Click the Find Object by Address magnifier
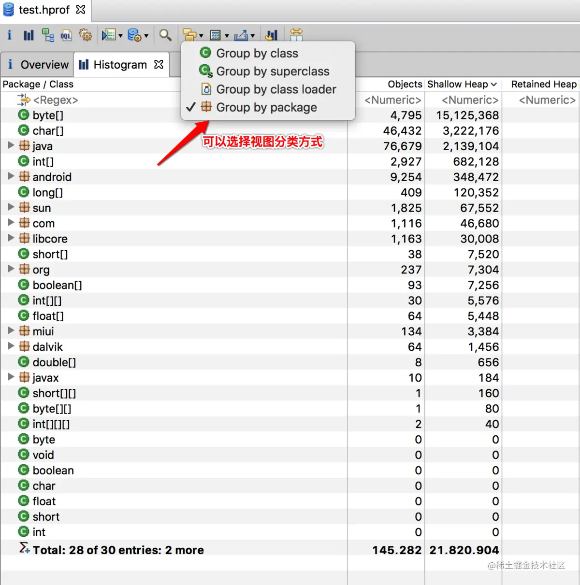This screenshot has height=585, width=580. pyautogui.click(x=165, y=35)
